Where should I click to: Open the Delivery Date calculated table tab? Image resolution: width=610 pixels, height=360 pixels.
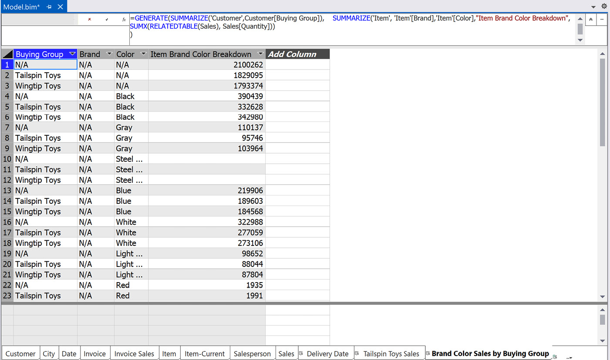point(326,353)
